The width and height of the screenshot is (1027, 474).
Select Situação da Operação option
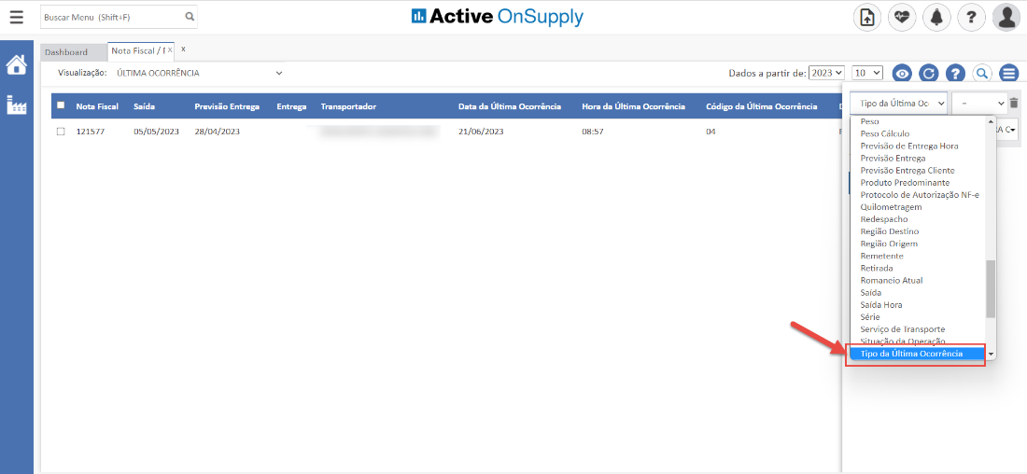click(x=917, y=342)
